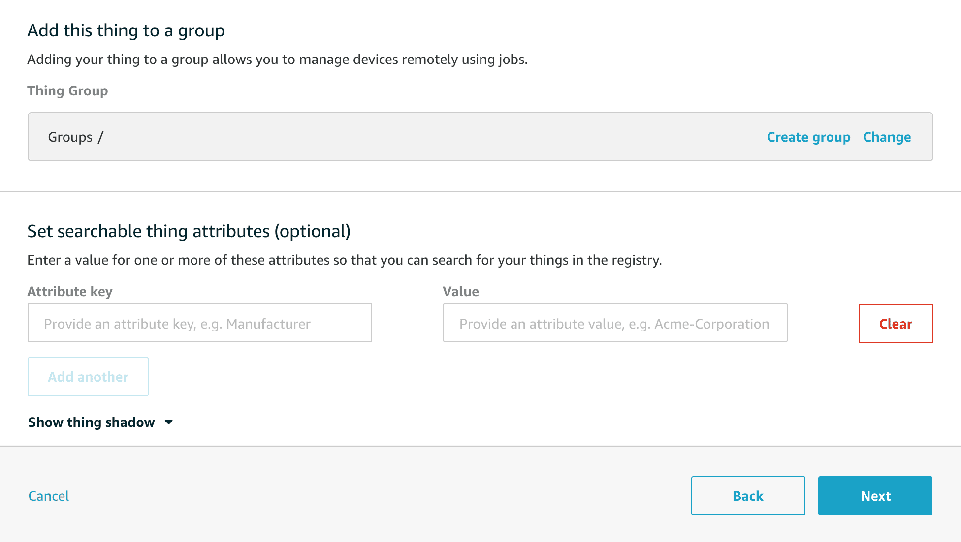961x542 pixels.
Task: Click the Acme-Corporation value placeholder field
Action: click(614, 323)
